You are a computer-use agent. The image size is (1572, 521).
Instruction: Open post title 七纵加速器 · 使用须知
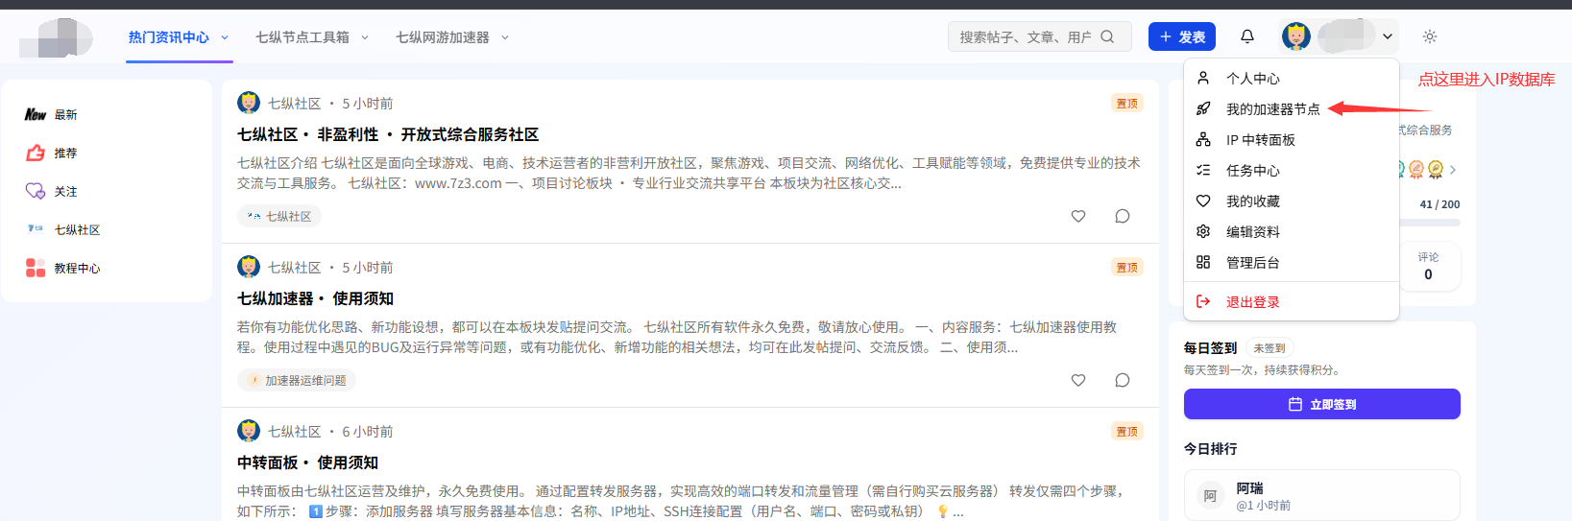(x=315, y=298)
